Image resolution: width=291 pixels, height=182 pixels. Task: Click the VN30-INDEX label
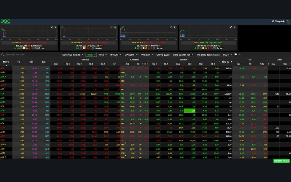point(76,43)
